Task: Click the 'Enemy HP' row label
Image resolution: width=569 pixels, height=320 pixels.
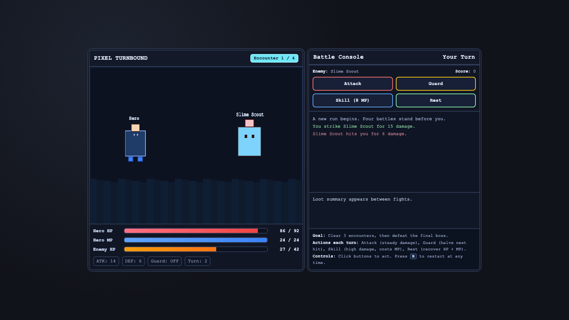Action: click(104, 250)
